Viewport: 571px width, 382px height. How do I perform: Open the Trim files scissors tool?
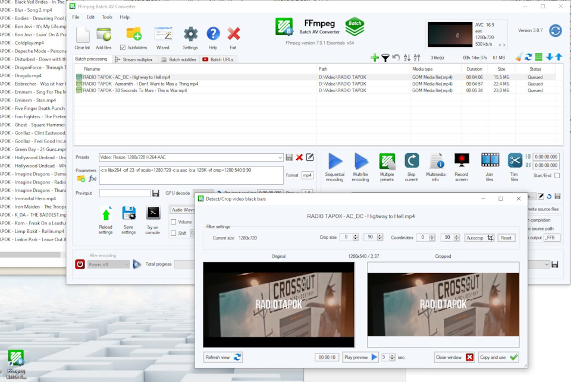514,162
